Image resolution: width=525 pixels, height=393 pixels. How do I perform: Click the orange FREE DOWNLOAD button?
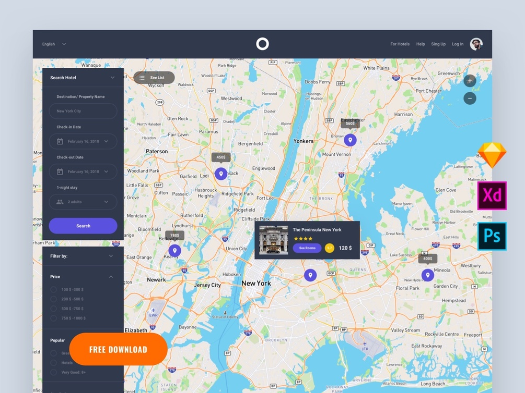(118, 349)
